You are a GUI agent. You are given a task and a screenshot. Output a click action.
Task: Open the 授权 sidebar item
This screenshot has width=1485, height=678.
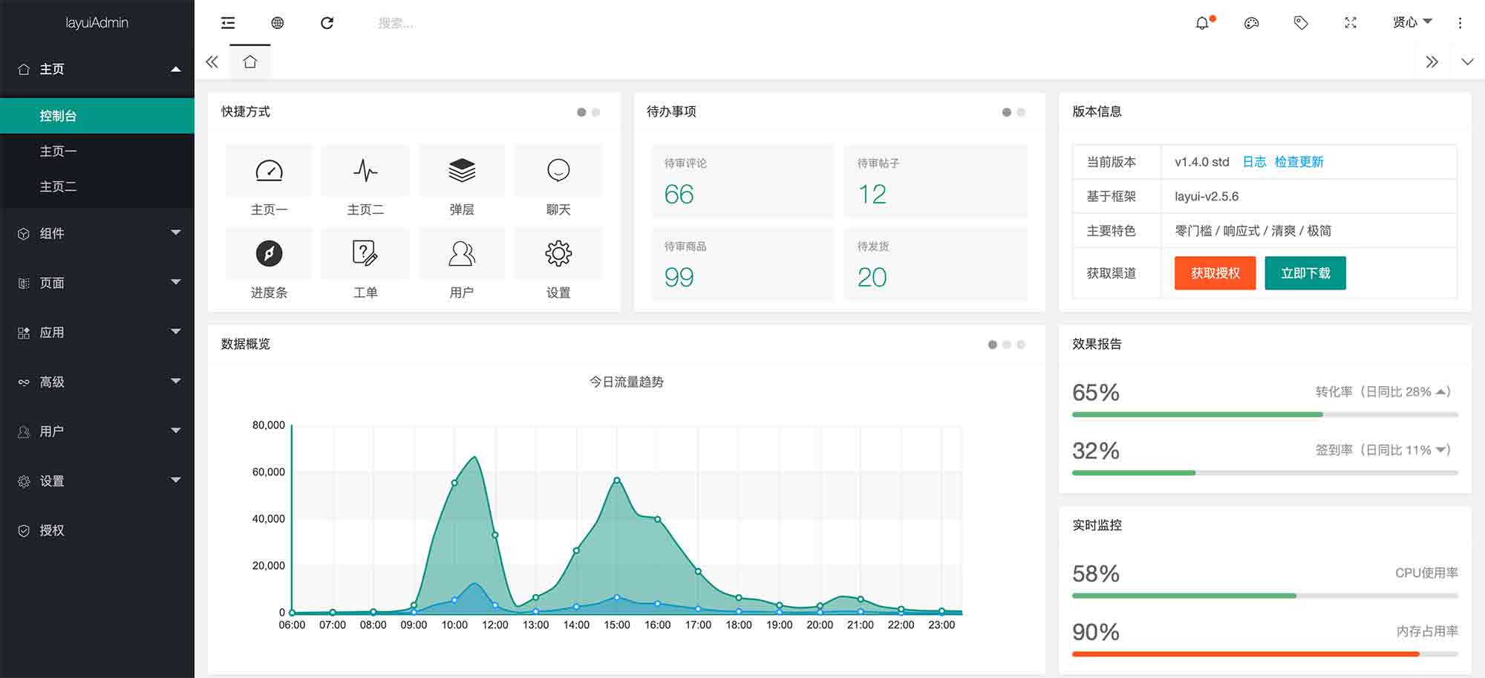pyautogui.click(x=97, y=530)
